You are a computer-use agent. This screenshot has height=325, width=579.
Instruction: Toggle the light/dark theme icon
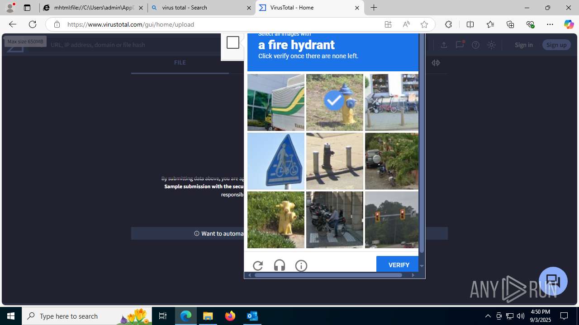tap(492, 45)
